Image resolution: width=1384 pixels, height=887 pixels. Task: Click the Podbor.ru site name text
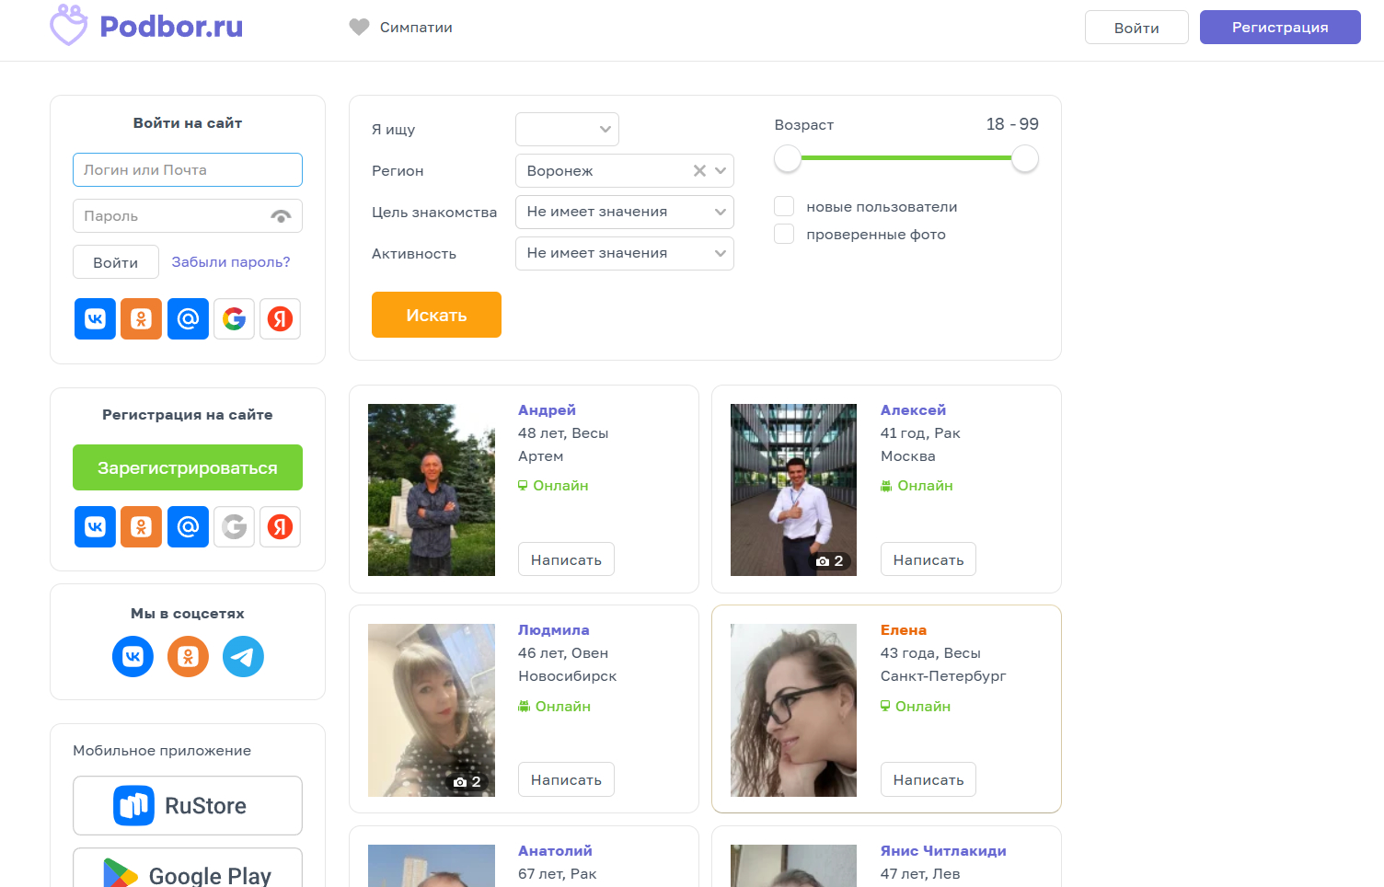171,27
